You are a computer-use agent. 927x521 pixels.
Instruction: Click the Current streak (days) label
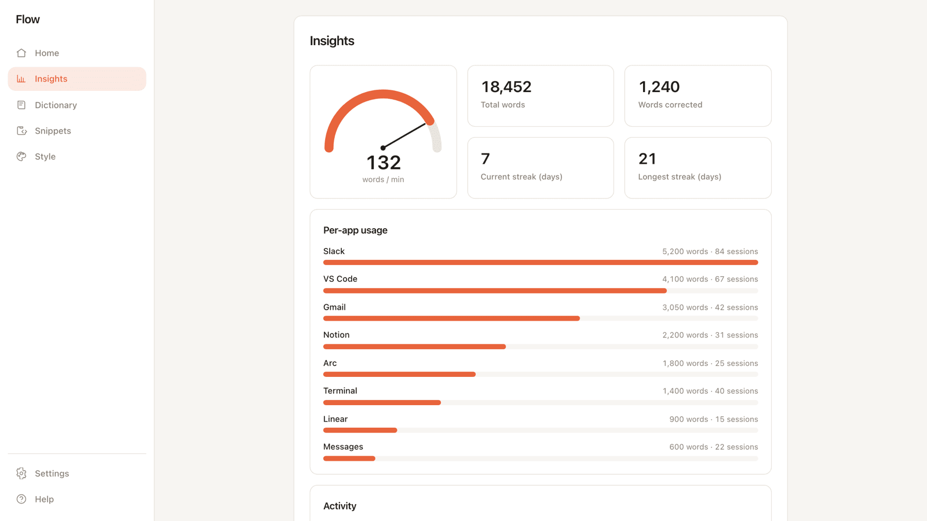[521, 177]
